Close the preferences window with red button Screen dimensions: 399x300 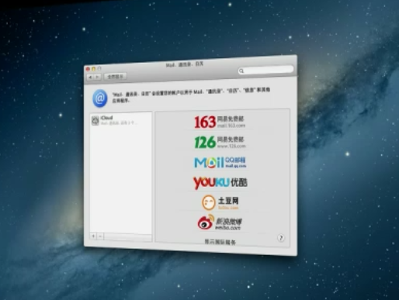[88, 69]
